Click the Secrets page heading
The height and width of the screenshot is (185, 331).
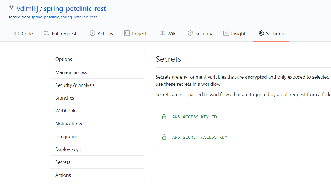(168, 59)
